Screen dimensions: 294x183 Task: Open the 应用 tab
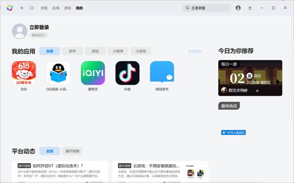(x=56, y=8)
